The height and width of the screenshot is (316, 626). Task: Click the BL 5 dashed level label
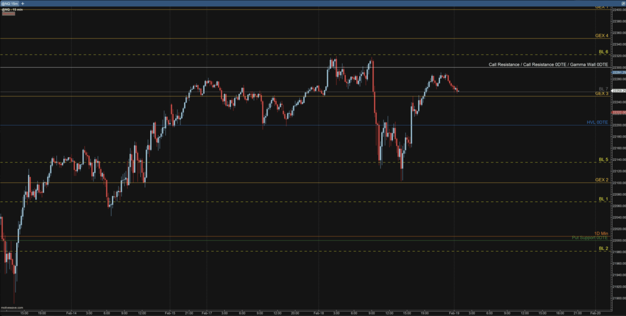pyautogui.click(x=603, y=159)
